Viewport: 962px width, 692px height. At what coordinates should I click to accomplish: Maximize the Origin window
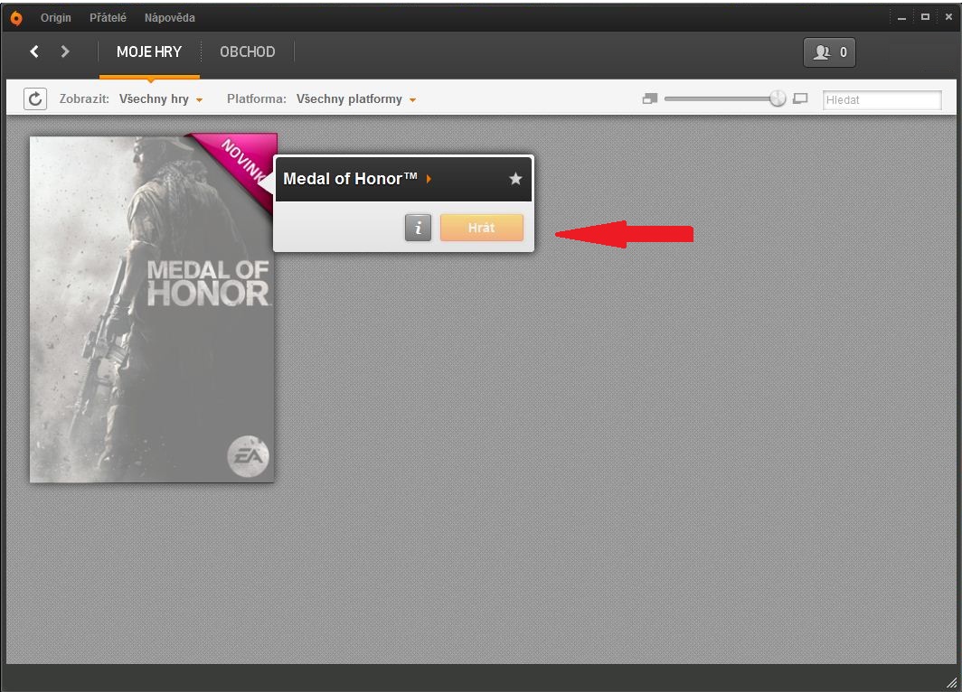925,17
